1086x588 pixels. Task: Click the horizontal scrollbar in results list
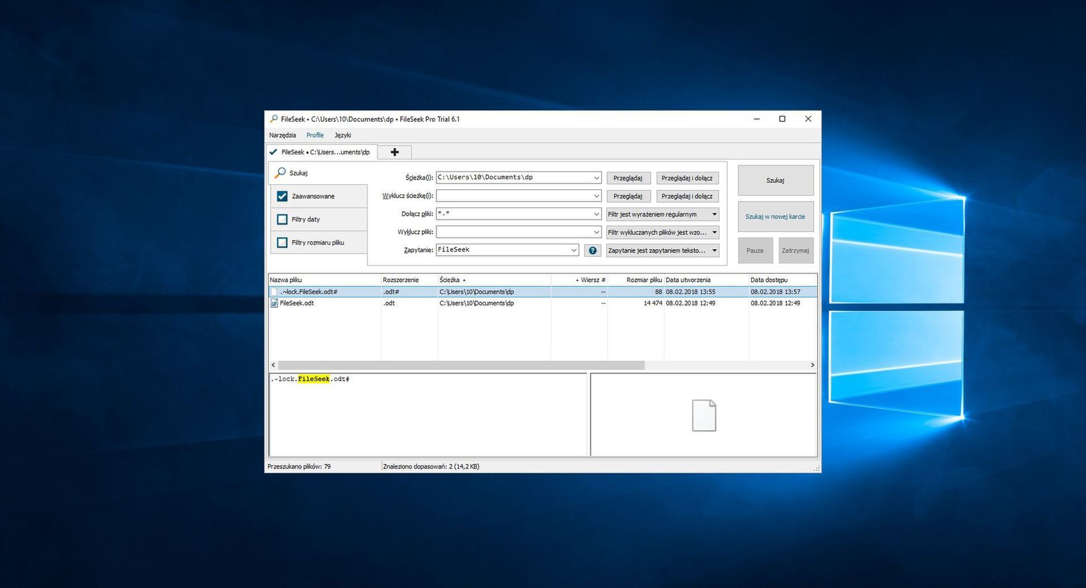pyautogui.click(x=461, y=365)
